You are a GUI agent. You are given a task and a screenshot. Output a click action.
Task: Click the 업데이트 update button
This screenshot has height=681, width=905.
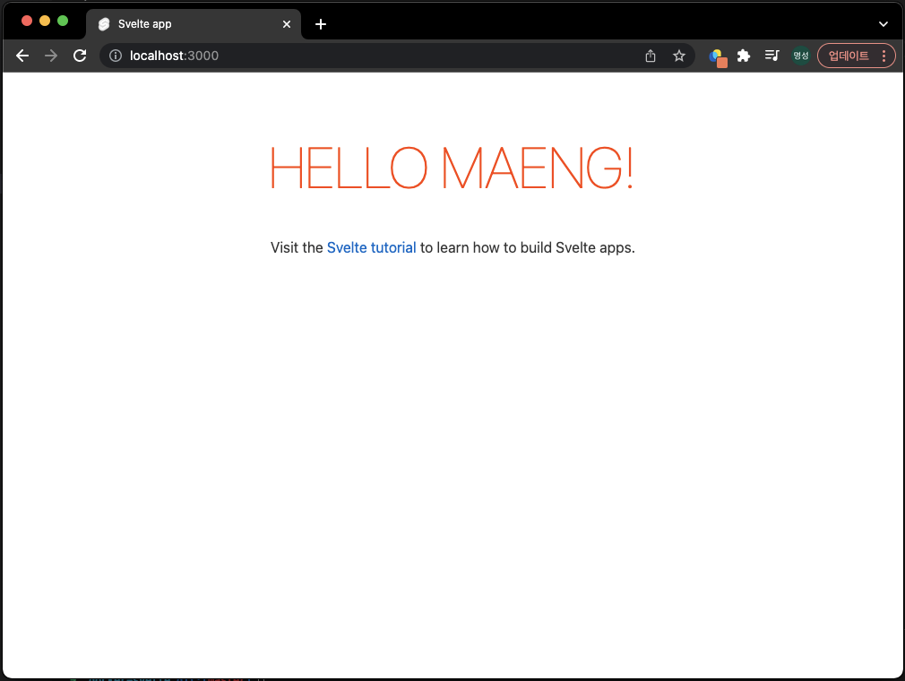click(x=849, y=56)
